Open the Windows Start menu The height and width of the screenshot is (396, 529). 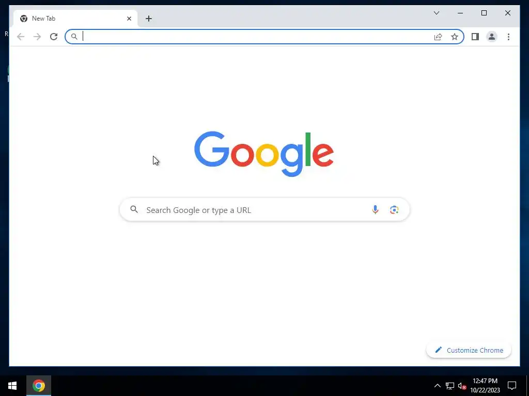[x=12, y=386]
